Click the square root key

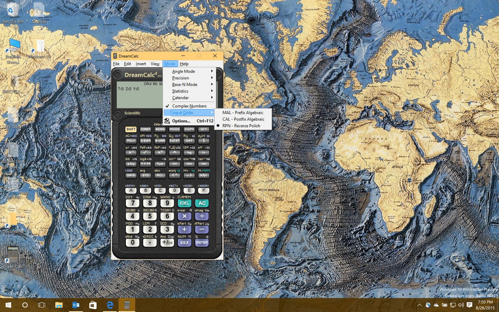pos(145,152)
